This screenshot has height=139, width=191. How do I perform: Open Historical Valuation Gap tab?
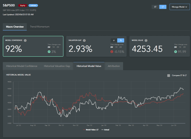tap(57, 66)
